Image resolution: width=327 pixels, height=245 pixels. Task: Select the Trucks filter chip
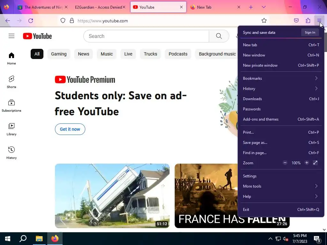(150, 54)
